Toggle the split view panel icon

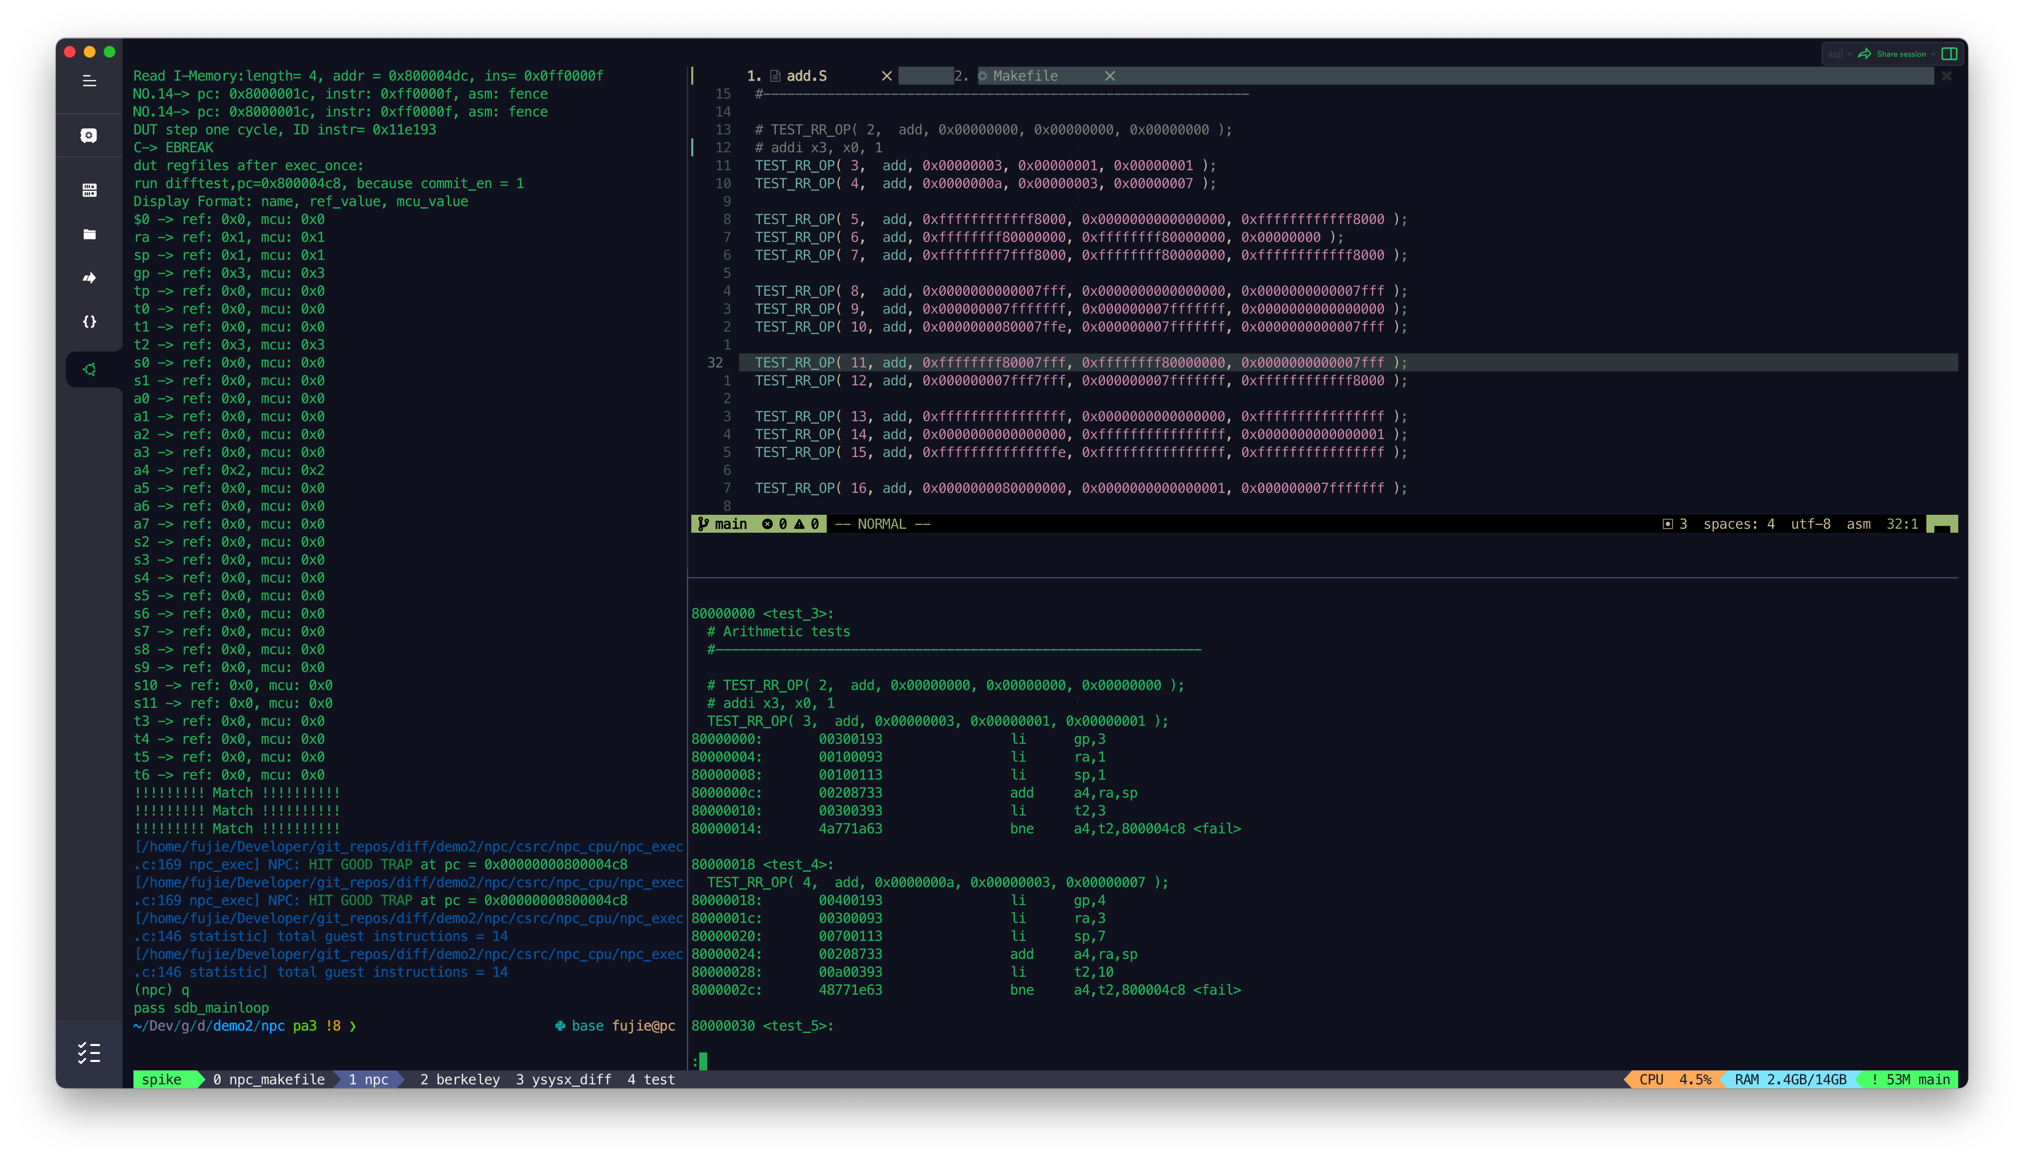(1949, 53)
